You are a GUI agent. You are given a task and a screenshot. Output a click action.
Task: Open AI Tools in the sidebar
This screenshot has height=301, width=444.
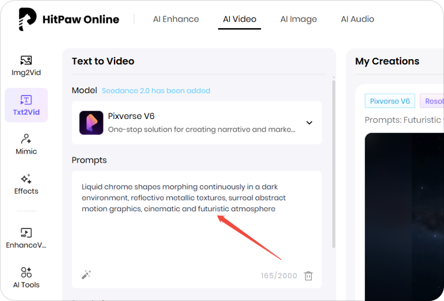point(26,277)
